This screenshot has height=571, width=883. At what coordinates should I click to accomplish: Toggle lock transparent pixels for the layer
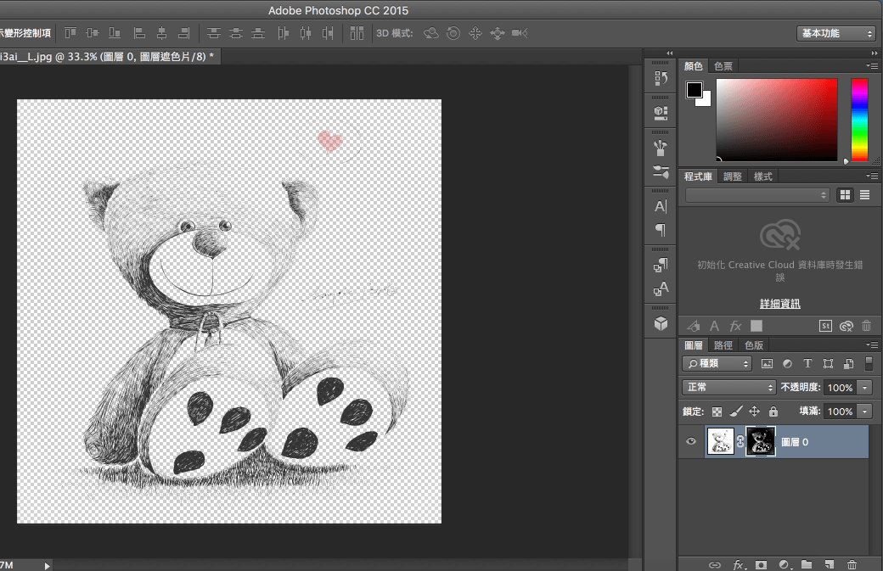(x=717, y=411)
